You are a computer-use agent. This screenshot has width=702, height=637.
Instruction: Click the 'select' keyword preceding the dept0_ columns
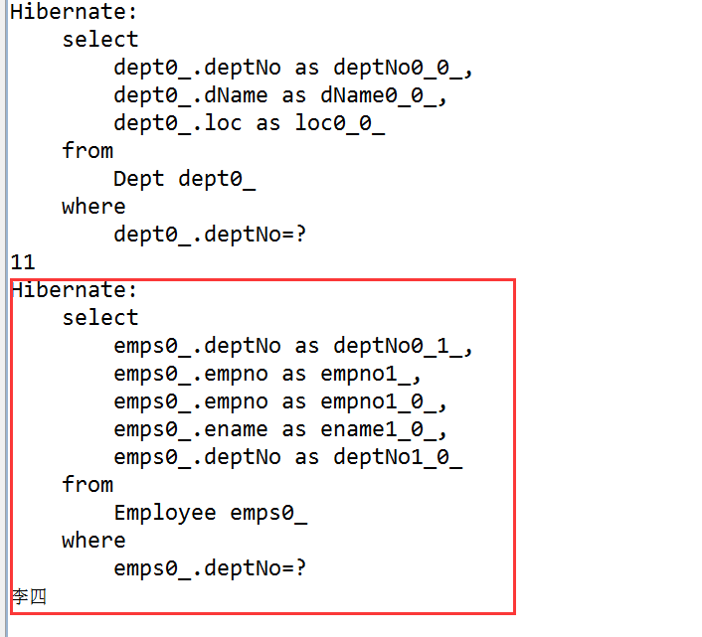pyautogui.click(x=100, y=40)
